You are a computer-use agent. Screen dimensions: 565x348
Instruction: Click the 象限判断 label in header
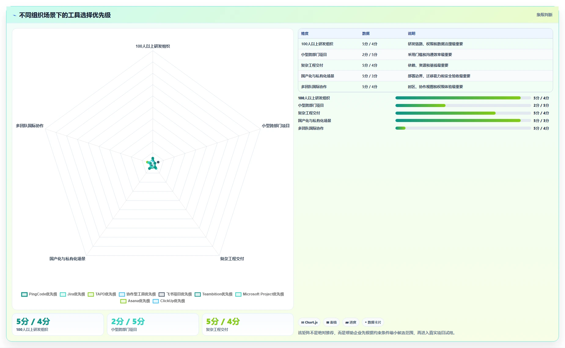point(544,15)
